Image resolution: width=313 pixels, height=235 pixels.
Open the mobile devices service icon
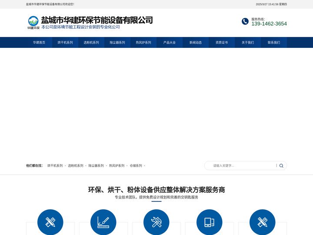(210, 222)
